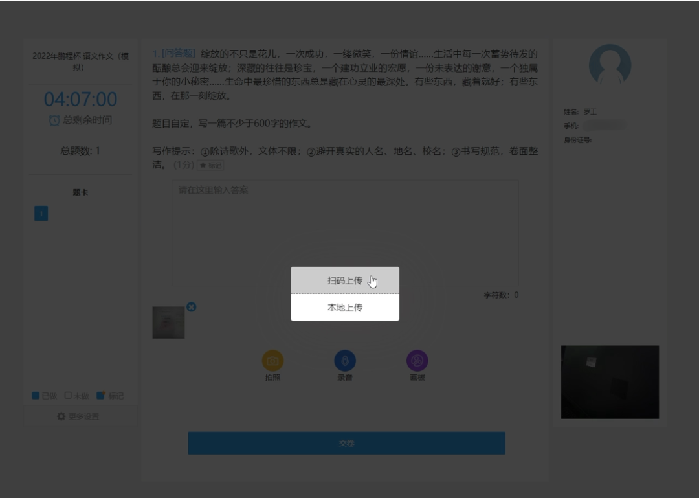Click the 录音 microphone icon
Image resolution: width=699 pixels, height=498 pixels.
point(345,361)
